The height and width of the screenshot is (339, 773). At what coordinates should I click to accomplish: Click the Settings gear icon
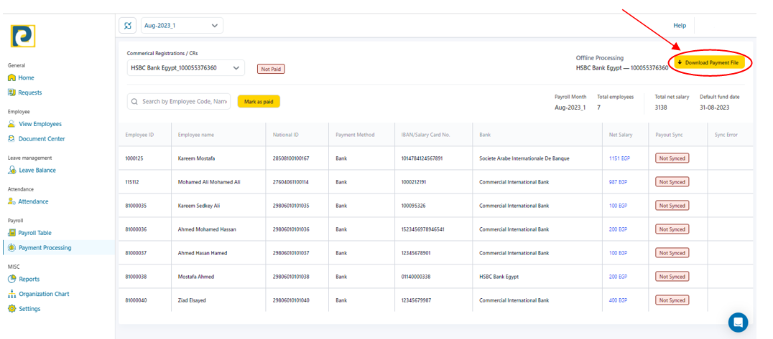tap(11, 309)
